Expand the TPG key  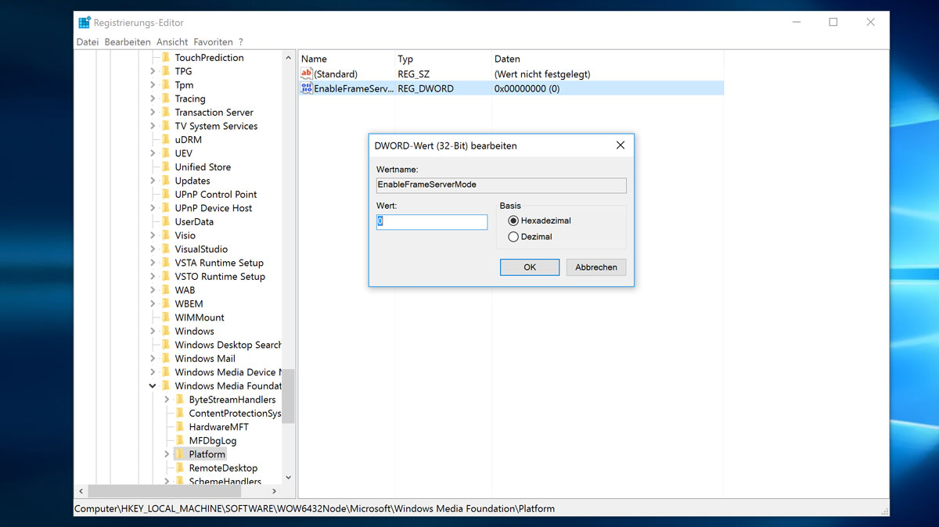(x=153, y=71)
